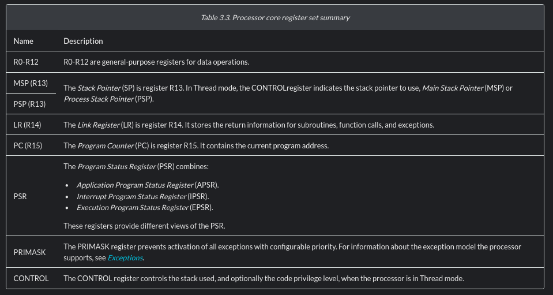Select the PSR name cell

tap(20, 196)
